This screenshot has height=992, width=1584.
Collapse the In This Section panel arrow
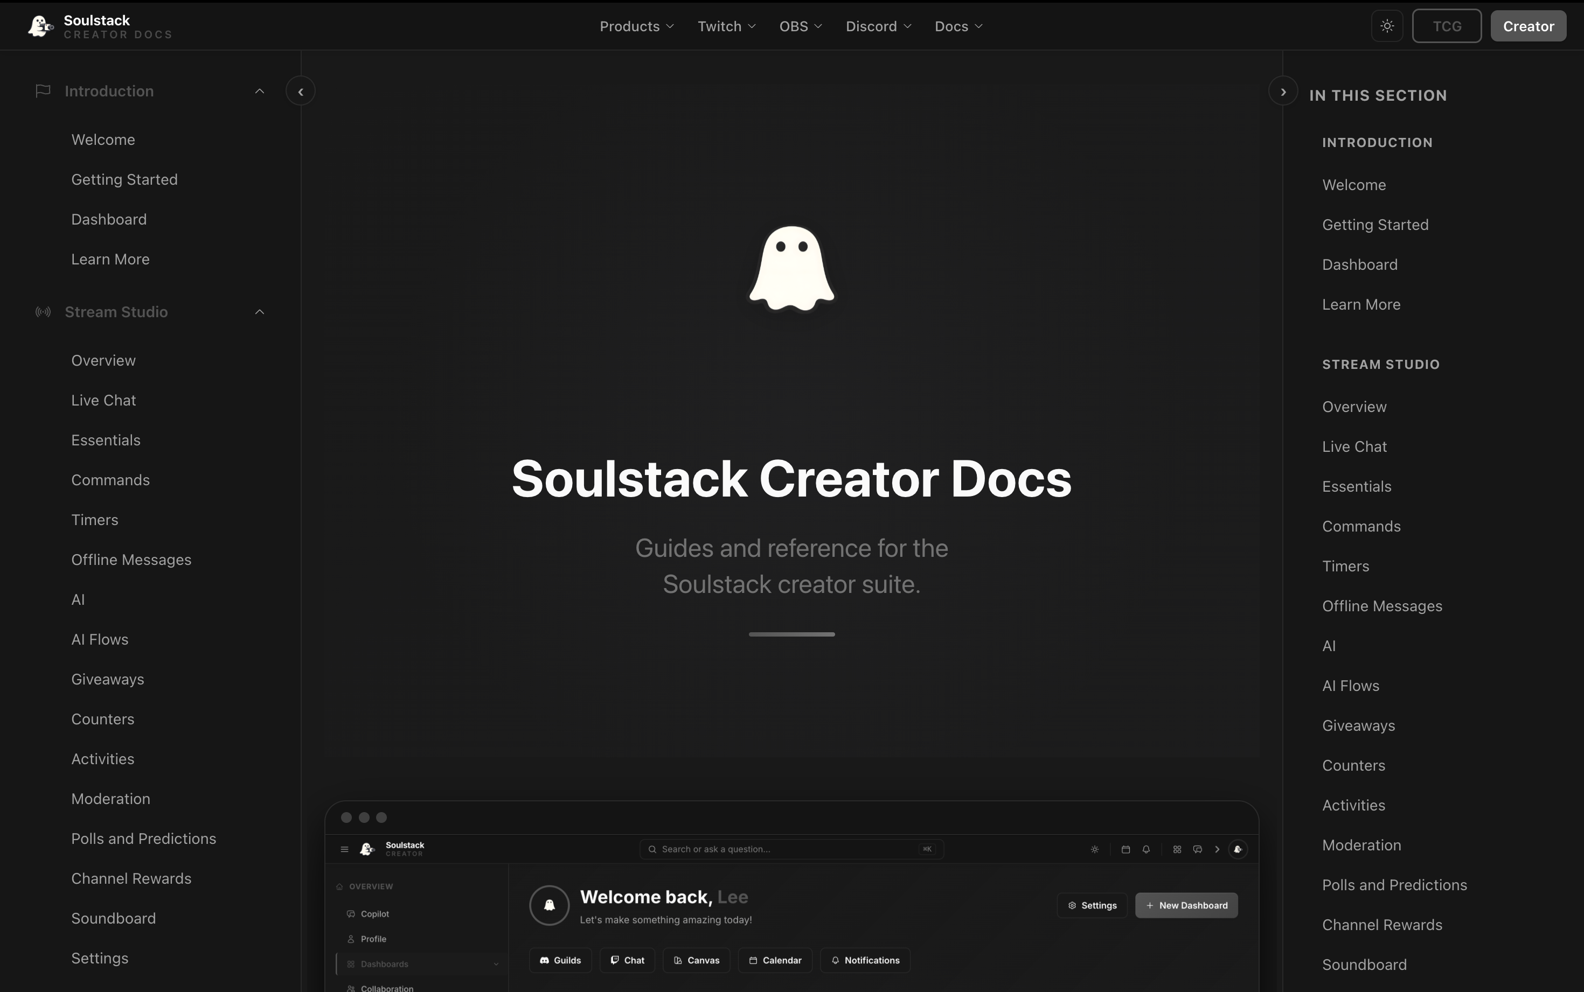(1283, 91)
